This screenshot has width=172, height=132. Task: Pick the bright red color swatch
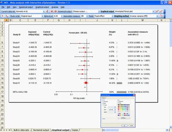(118, 108)
